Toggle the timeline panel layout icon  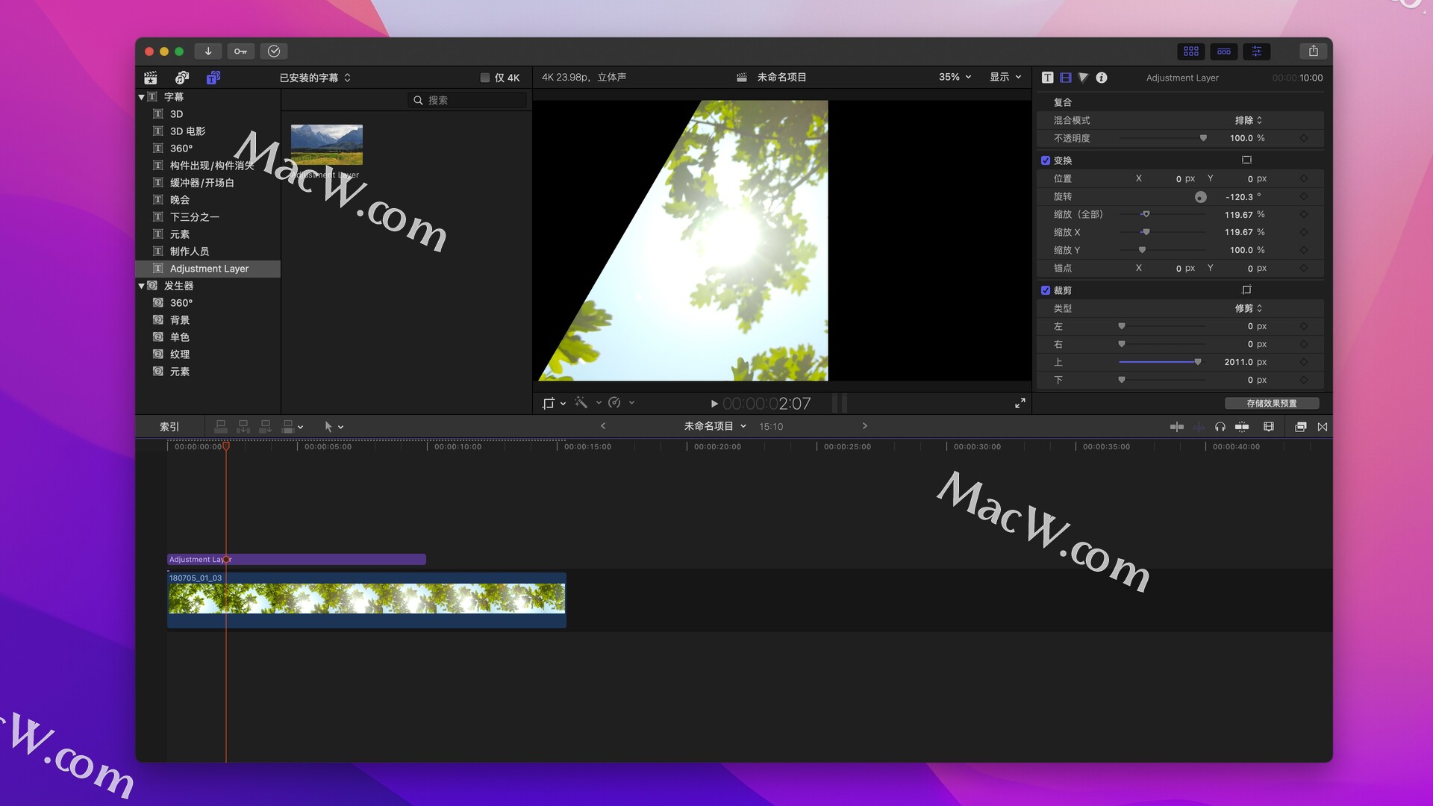[1224, 51]
